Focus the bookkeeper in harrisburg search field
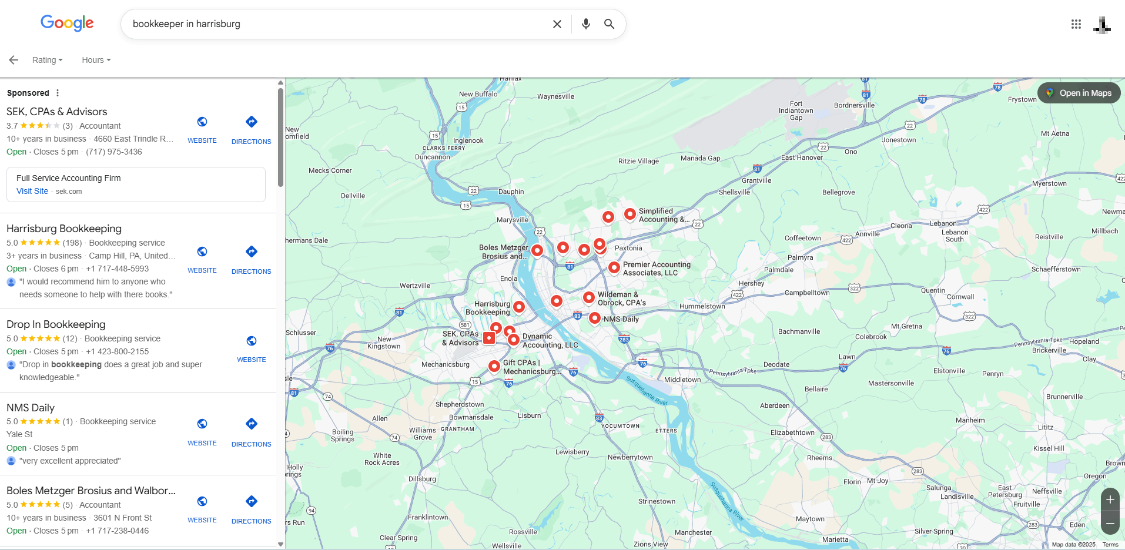This screenshot has height=550, width=1125. pos(335,24)
